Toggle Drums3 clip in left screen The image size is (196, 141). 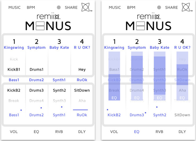[36, 90]
